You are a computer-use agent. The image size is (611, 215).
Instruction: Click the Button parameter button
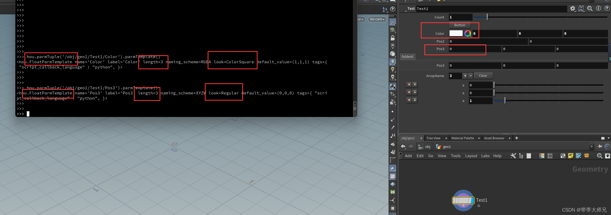(460, 25)
